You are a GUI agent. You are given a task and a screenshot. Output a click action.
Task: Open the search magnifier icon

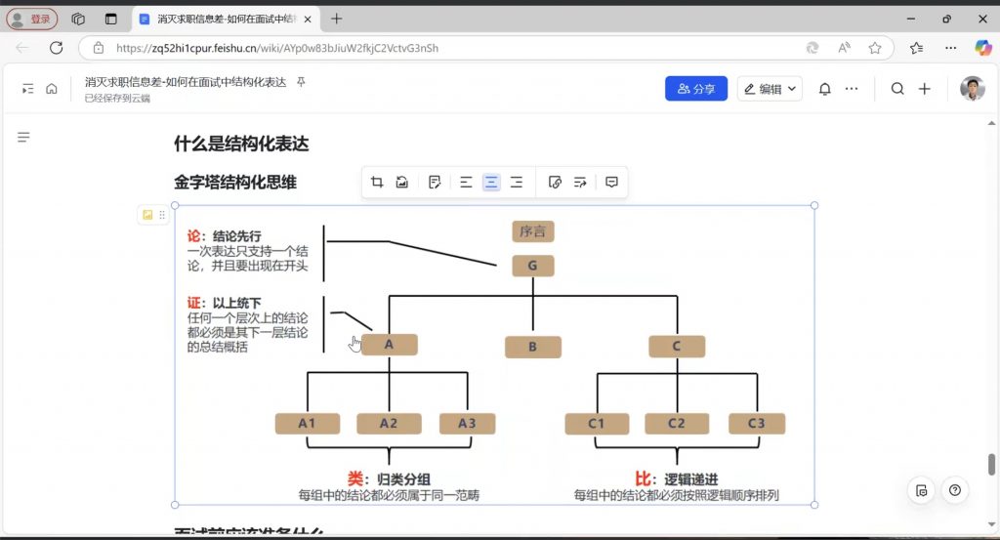[x=897, y=89]
